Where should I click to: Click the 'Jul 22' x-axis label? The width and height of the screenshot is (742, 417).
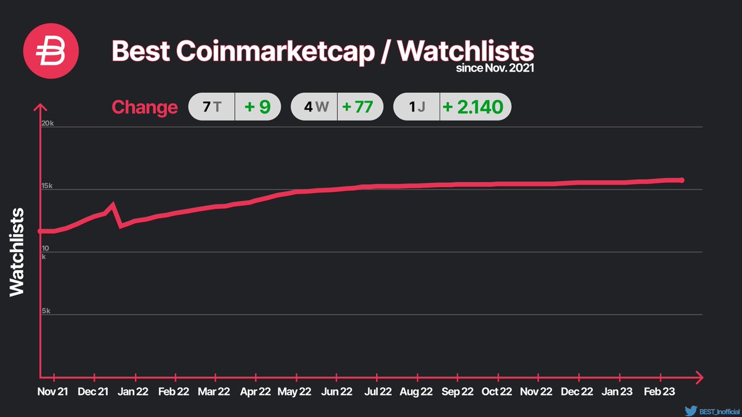pyautogui.click(x=378, y=391)
